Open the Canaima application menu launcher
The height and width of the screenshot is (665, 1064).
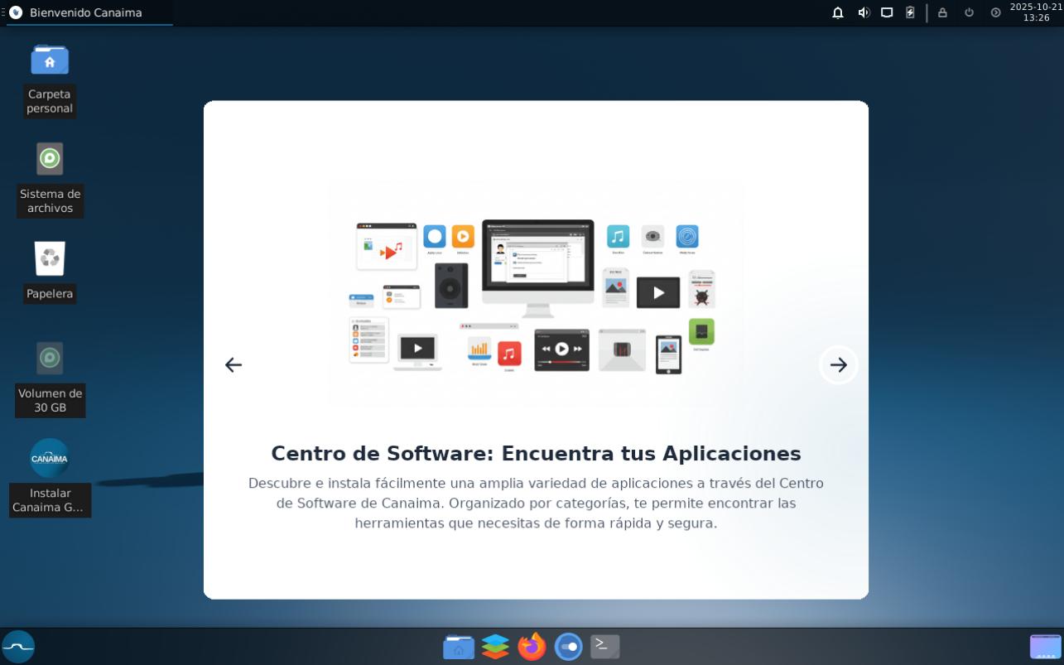18,647
